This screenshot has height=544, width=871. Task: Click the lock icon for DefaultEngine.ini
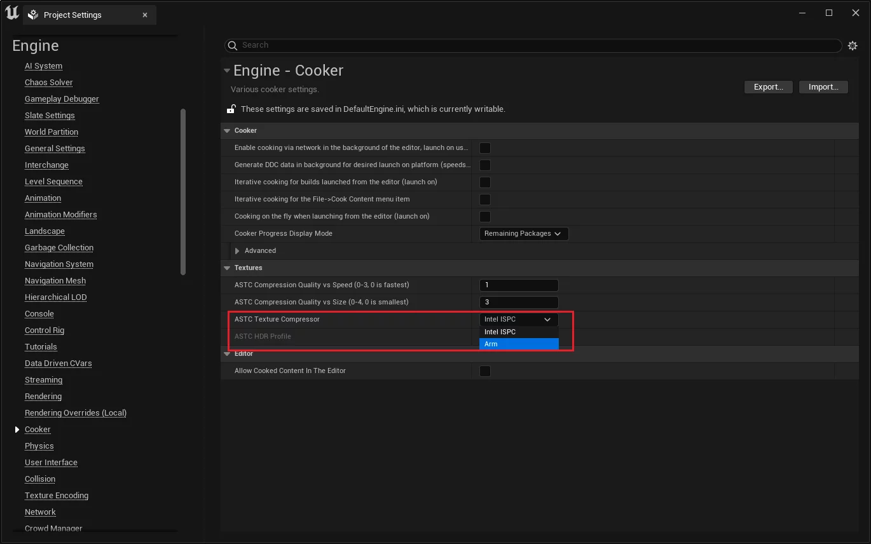[x=231, y=109]
